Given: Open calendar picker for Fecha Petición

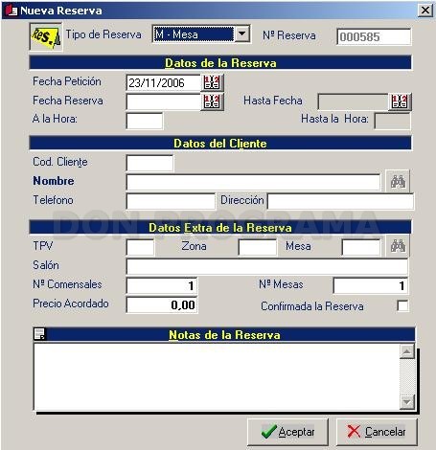Looking at the screenshot, I should [x=212, y=83].
